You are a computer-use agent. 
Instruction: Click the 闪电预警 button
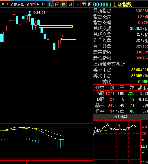pyautogui.click(x=17, y=5)
